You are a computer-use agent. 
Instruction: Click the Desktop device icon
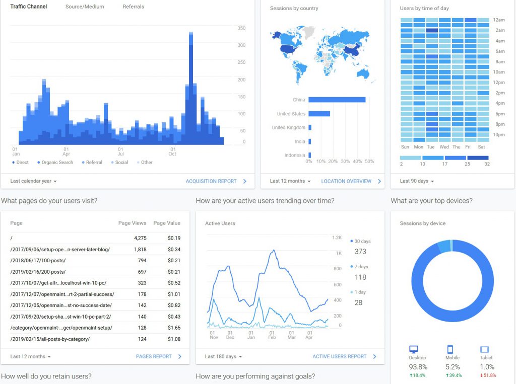(x=414, y=349)
